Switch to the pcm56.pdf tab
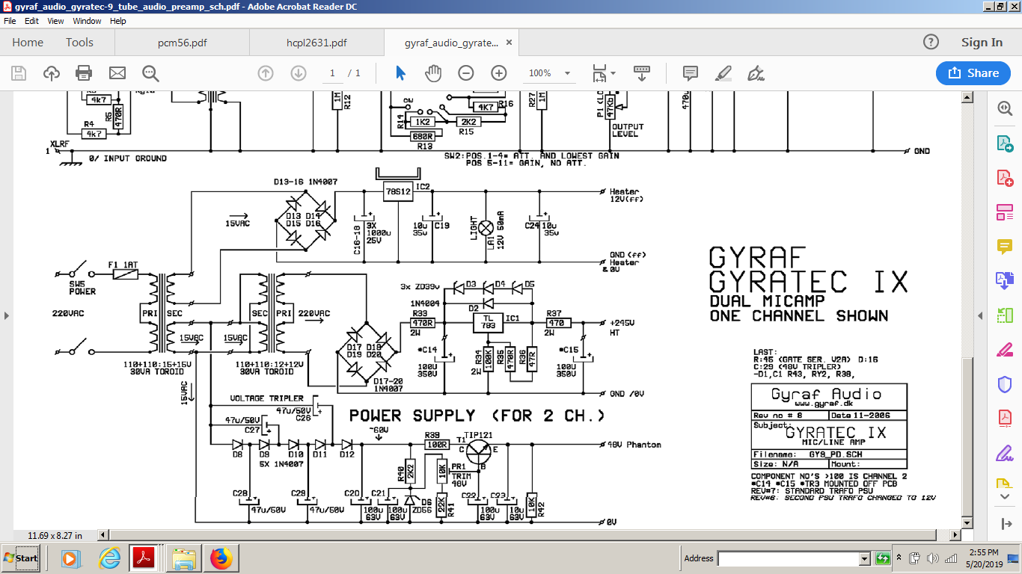 [182, 43]
